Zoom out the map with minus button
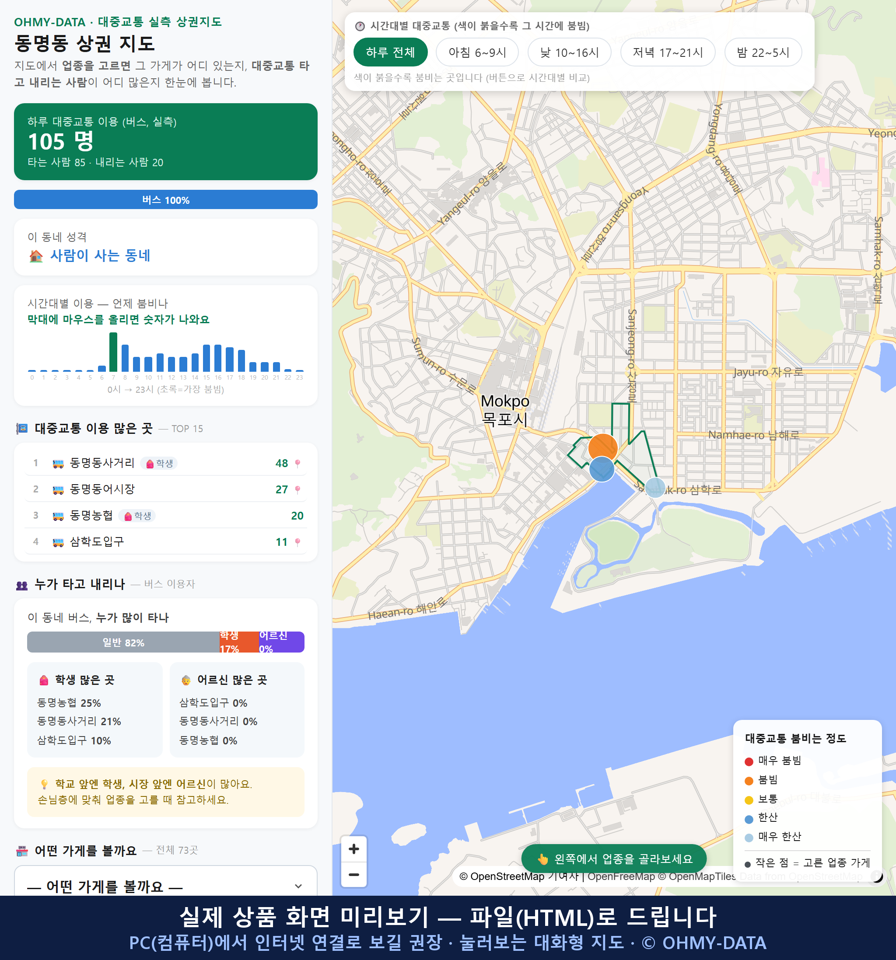Viewport: 896px width, 960px height. (x=353, y=875)
